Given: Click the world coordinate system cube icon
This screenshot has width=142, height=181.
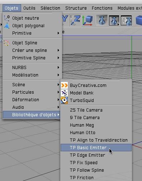Looking at the screenshot, I should point(87,20).
